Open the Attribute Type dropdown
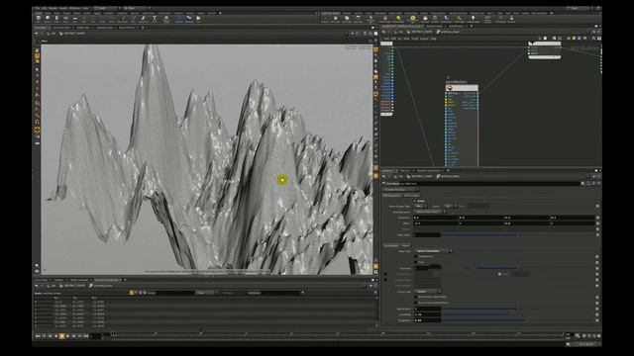Image resolution: width=634 pixels, height=356 pixels. point(420,206)
